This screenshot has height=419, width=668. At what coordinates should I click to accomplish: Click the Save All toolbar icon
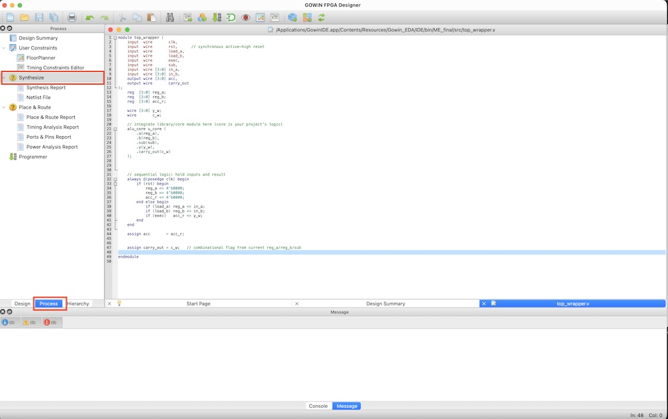point(53,17)
